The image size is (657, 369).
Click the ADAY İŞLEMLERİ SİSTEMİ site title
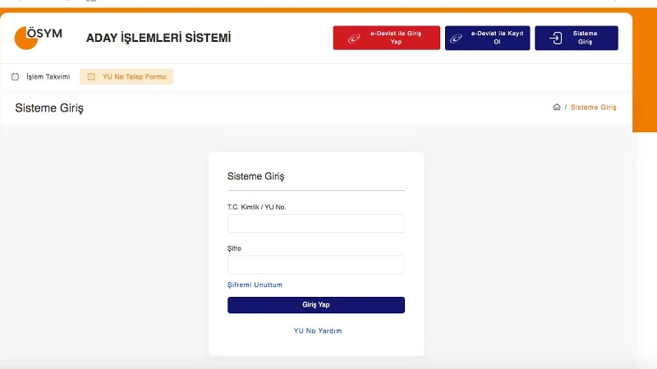click(159, 38)
